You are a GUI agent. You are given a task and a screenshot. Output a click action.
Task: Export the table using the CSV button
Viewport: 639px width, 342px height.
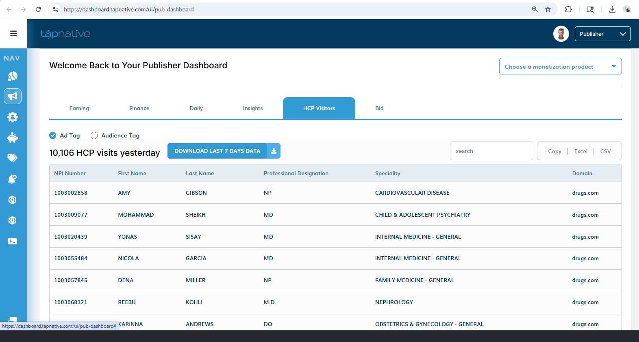pos(605,151)
